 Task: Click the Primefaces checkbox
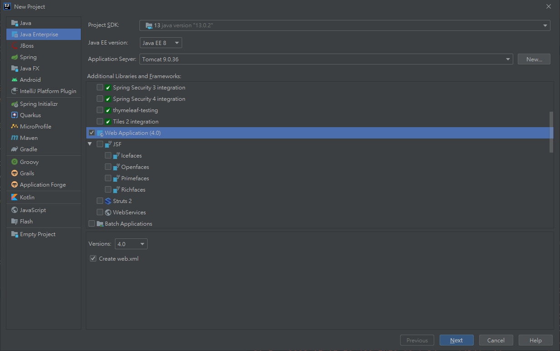(108, 178)
